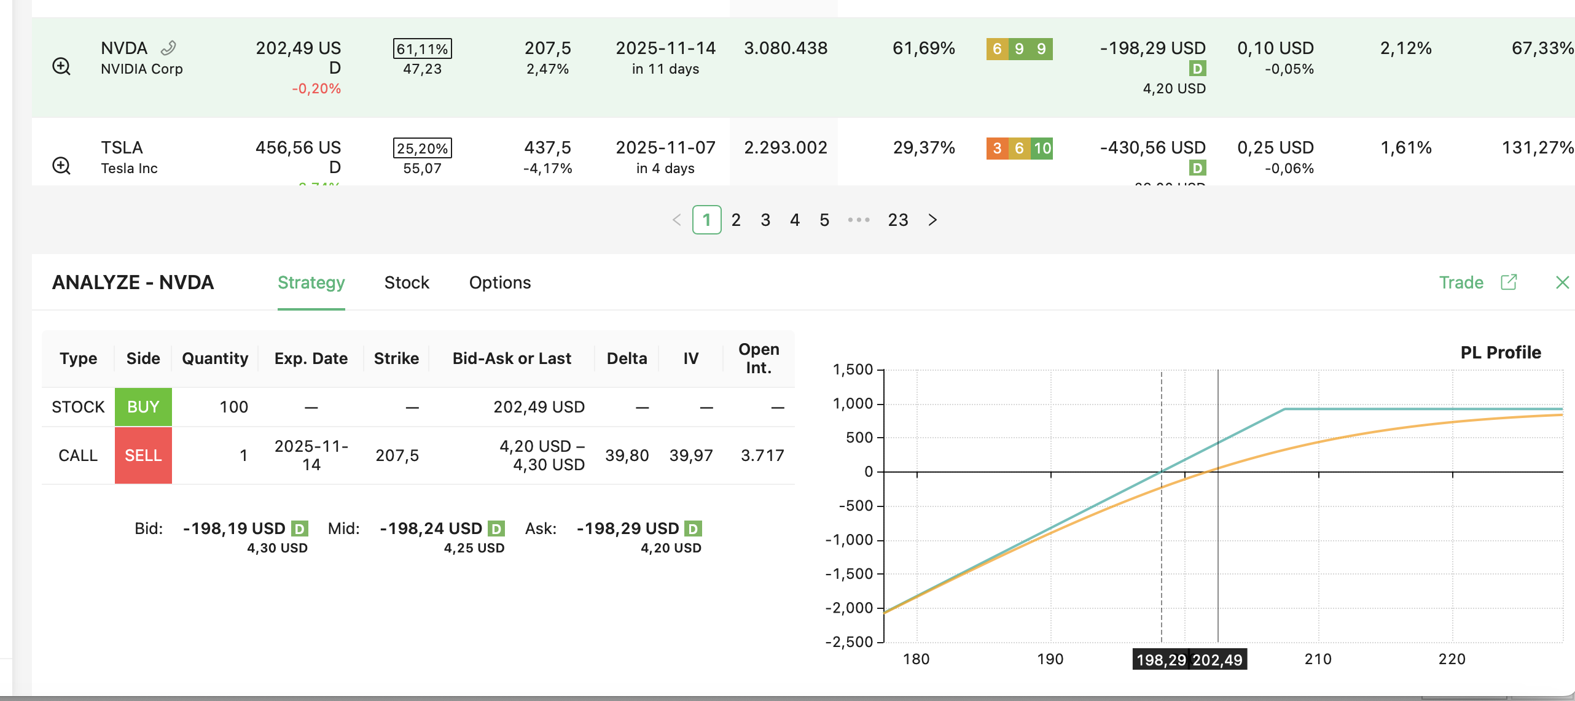
Task: Click the D badge next to the Bid price
Action: pos(299,529)
